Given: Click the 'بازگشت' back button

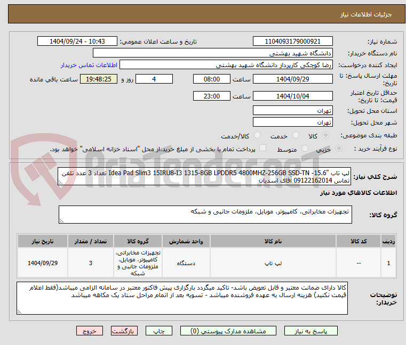Looking at the screenshot, I should click(126, 331).
